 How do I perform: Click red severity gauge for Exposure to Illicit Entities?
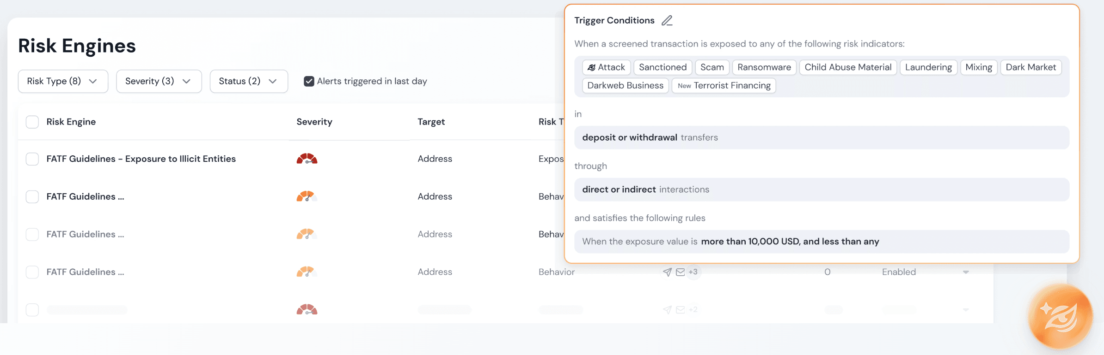307,159
